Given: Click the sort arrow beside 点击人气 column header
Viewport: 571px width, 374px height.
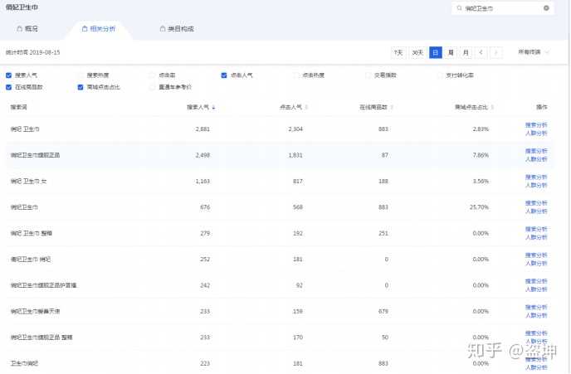Looking at the screenshot, I should click(307, 107).
